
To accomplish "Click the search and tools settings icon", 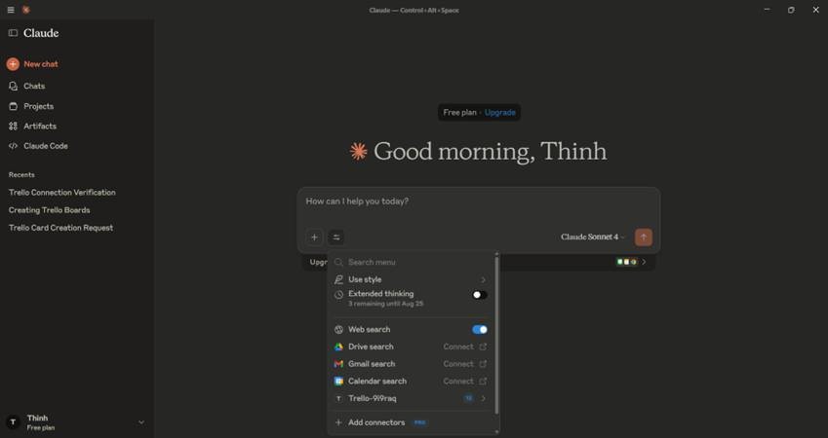I will coord(336,237).
